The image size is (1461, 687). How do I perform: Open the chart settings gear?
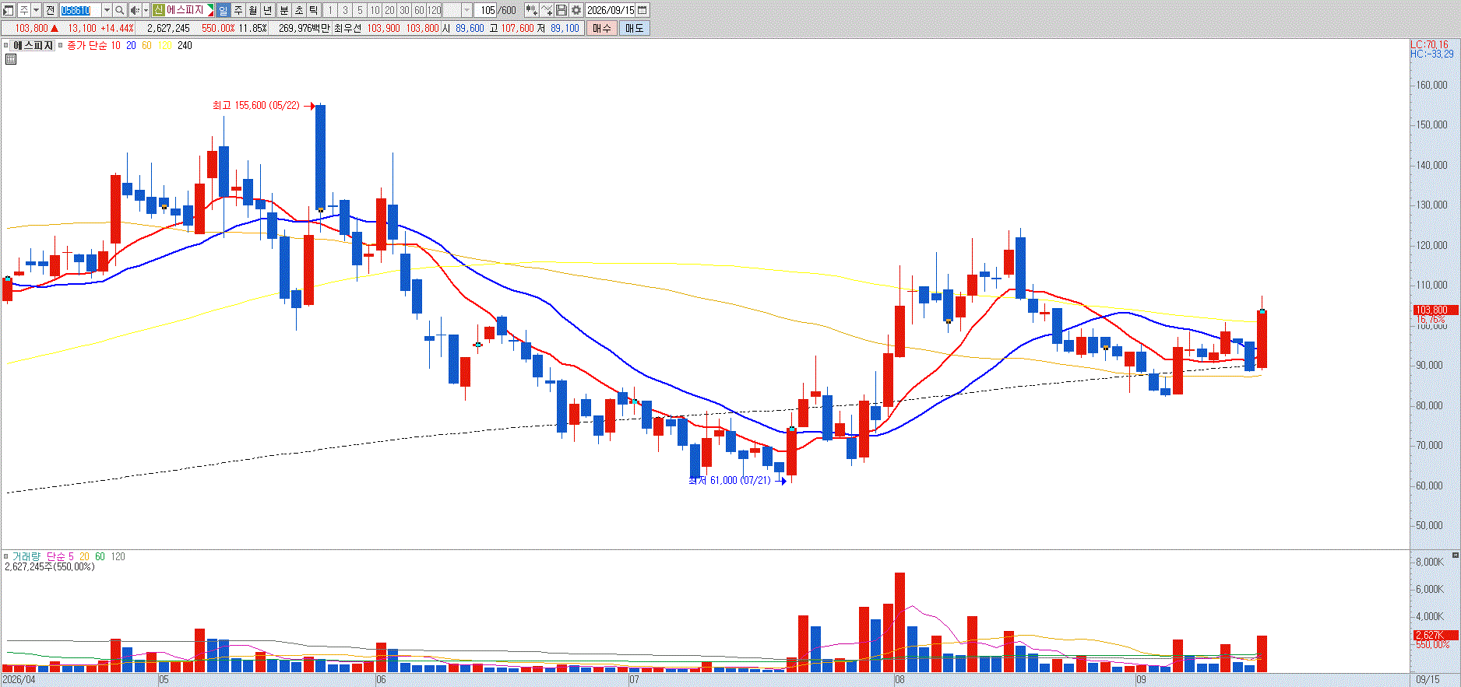(x=576, y=10)
